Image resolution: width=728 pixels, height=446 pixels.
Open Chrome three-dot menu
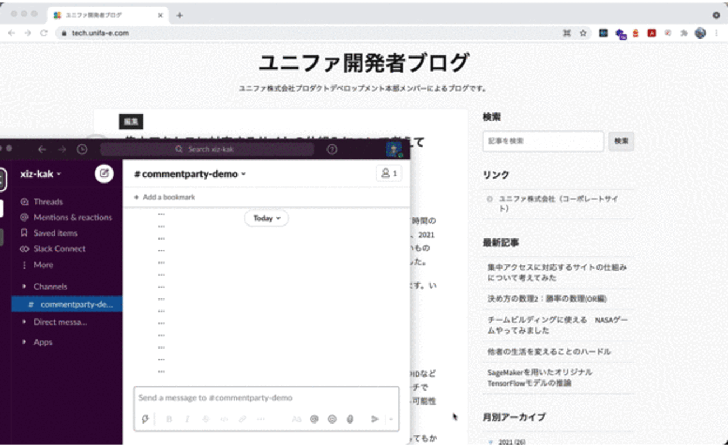pos(716,33)
